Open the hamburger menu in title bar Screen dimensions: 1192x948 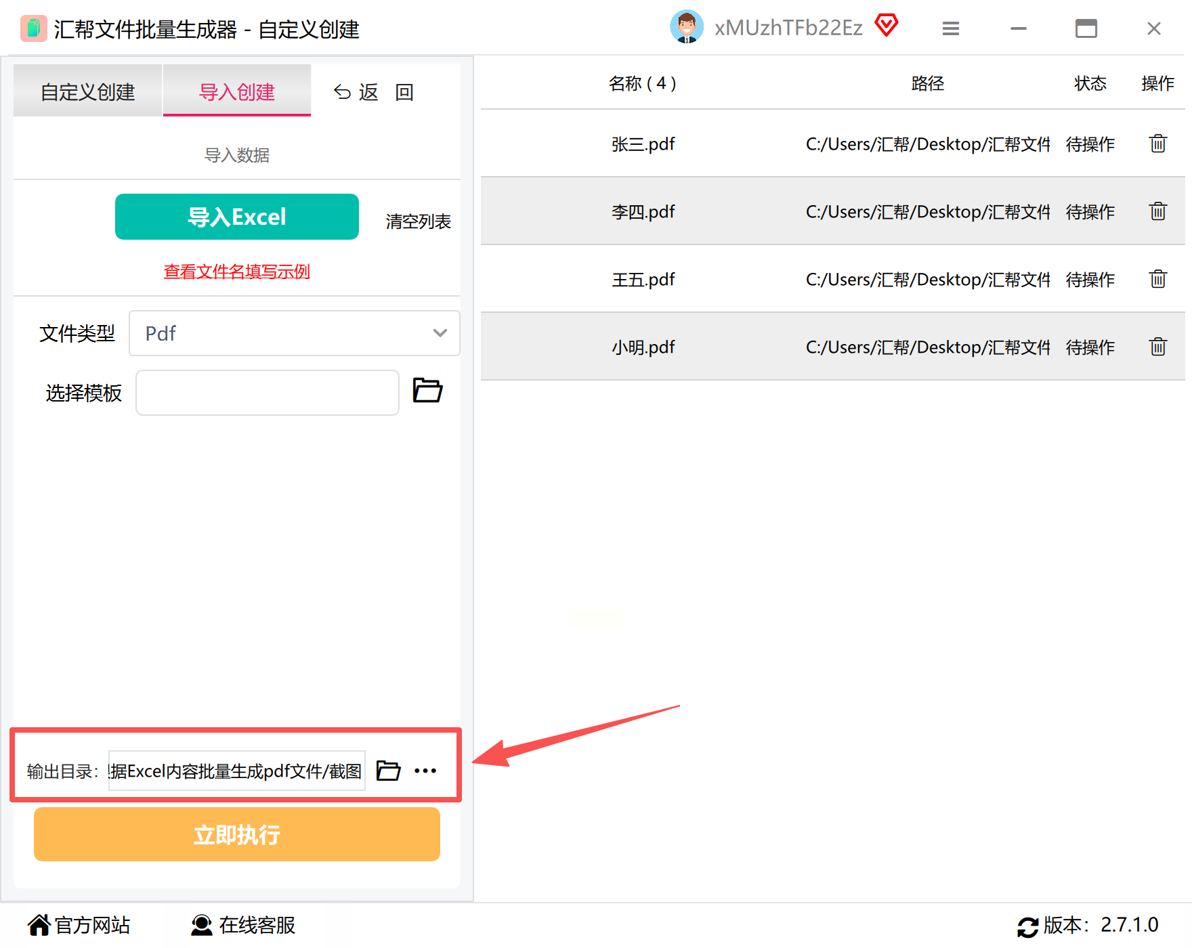tap(951, 28)
